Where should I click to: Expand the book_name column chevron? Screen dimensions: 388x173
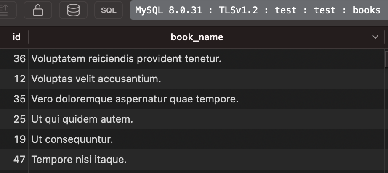[x=375, y=37]
